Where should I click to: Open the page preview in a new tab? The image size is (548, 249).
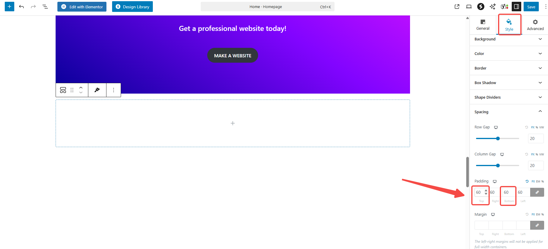click(457, 7)
